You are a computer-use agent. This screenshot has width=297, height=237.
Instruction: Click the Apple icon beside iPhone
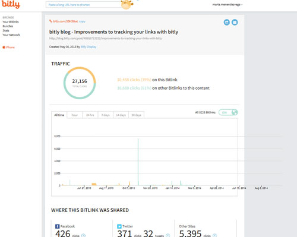tap(4, 47)
